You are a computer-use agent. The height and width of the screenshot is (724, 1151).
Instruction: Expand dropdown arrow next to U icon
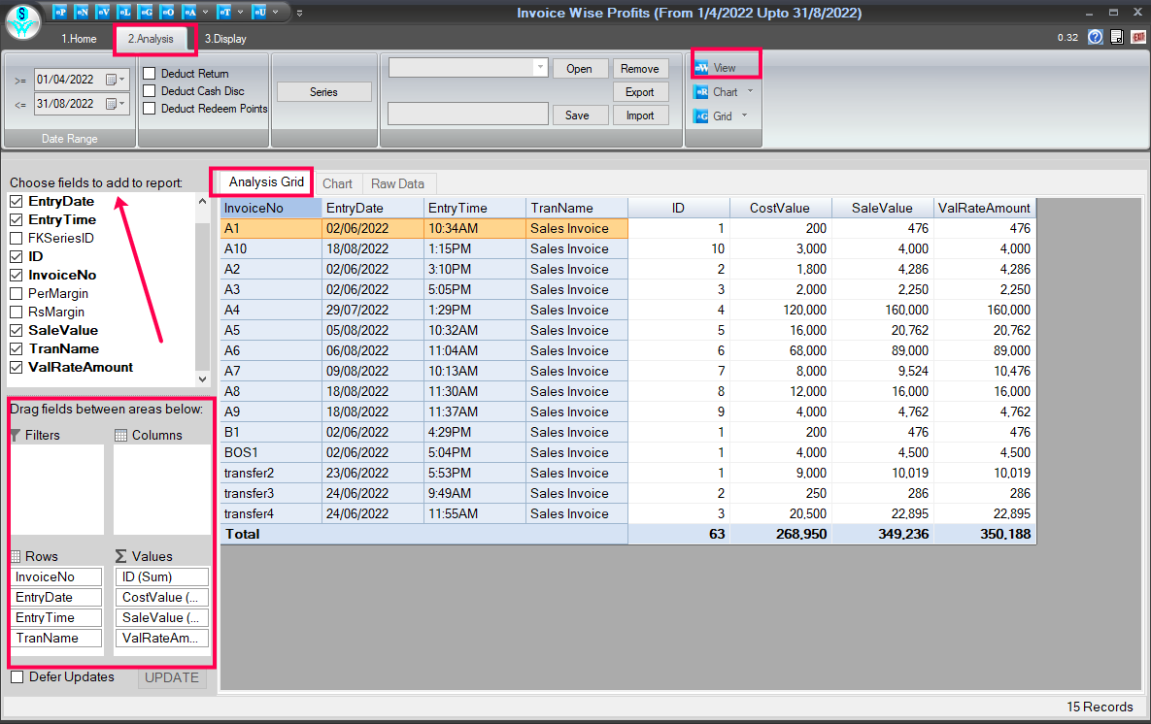click(275, 12)
